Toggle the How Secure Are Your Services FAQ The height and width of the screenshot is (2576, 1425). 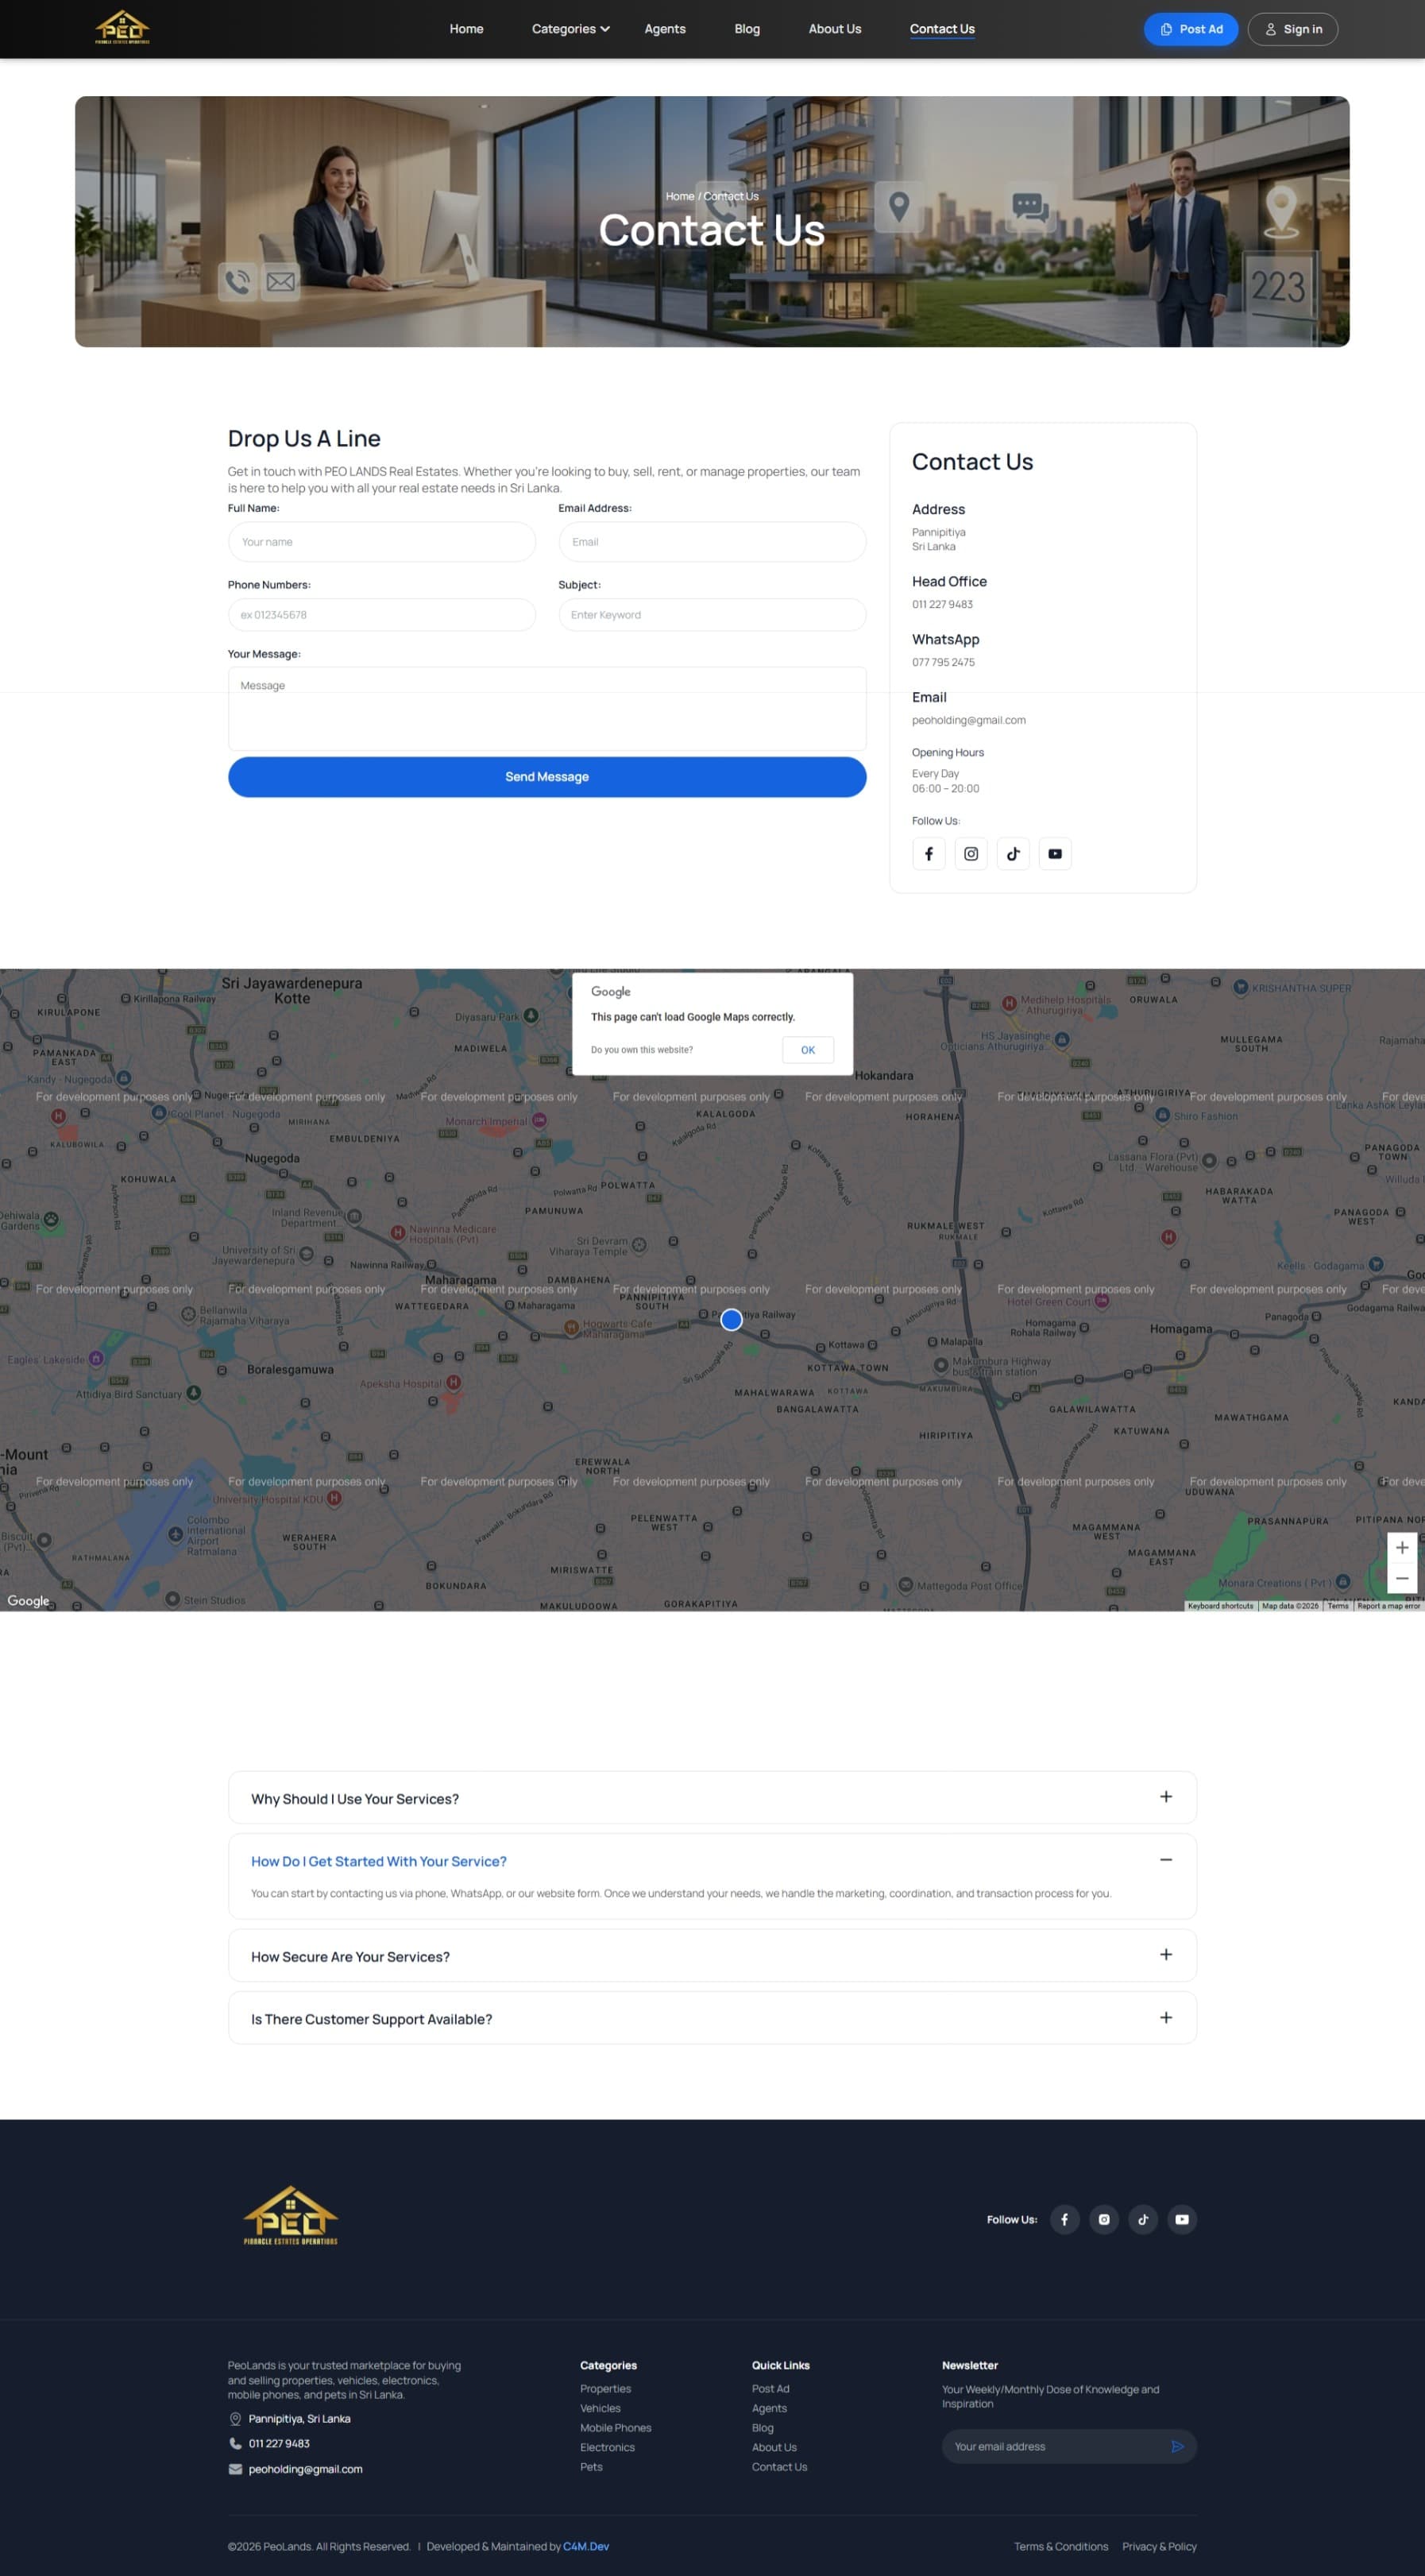(1165, 1955)
